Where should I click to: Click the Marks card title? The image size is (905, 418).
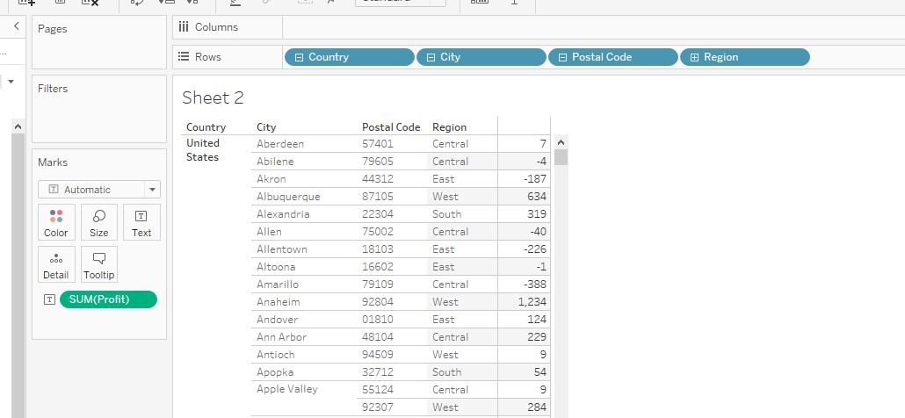pyautogui.click(x=53, y=162)
